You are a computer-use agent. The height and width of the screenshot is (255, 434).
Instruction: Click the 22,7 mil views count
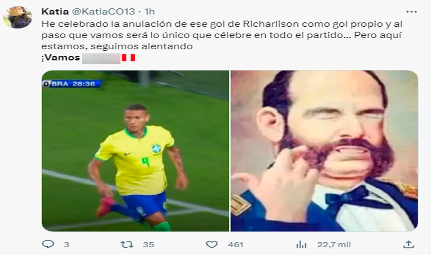click(x=334, y=245)
